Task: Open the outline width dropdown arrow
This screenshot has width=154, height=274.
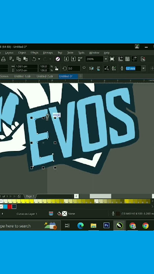Action: click(143, 68)
